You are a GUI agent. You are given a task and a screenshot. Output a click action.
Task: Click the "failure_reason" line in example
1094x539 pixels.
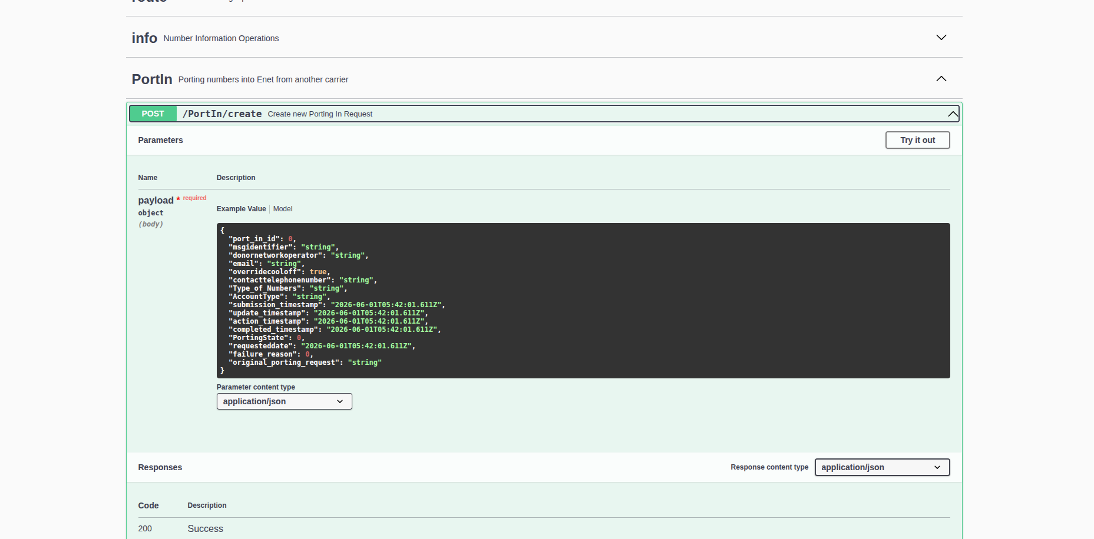click(x=270, y=354)
